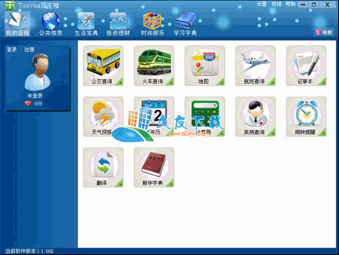Go to the 时尚娱乐 tab

(x=152, y=24)
